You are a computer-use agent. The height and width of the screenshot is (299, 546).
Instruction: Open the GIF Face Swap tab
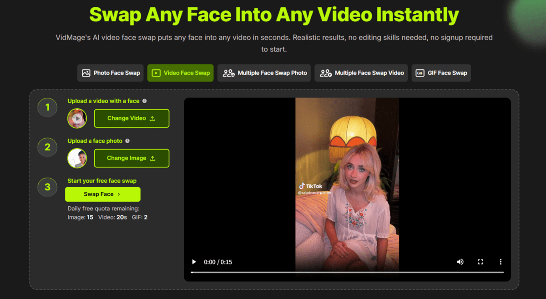[441, 73]
